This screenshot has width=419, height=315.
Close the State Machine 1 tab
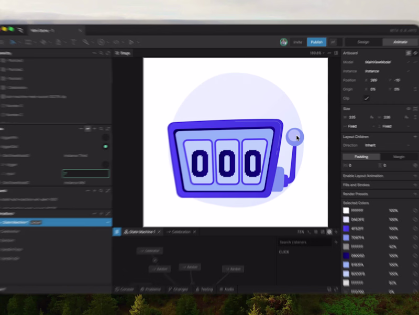click(x=159, y=232)
